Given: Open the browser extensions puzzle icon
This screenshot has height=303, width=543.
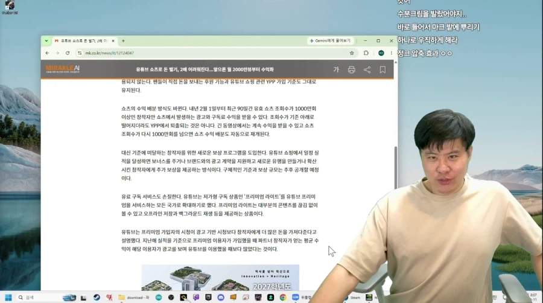Looking at the screenshot, I should pos(366,53).
